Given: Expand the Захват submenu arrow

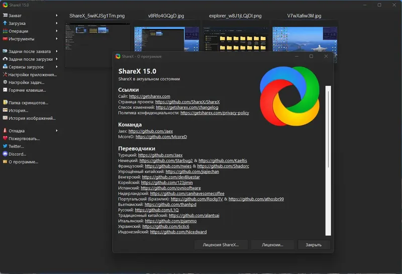Looking at the screenshot, I should [x=57, y=16].
